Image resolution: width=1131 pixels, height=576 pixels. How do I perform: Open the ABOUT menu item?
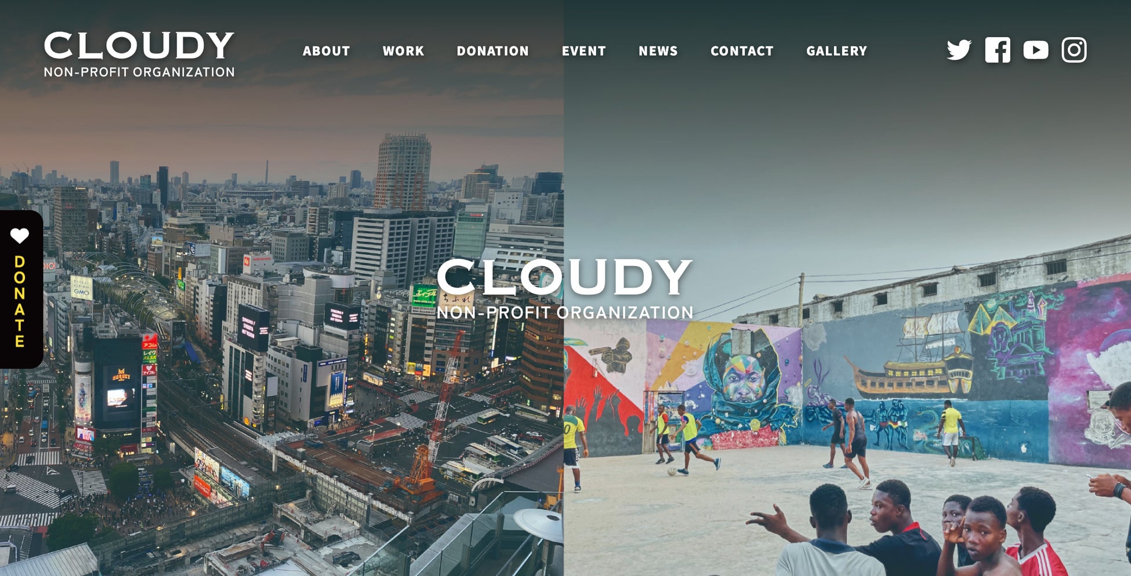pos(327,51)
